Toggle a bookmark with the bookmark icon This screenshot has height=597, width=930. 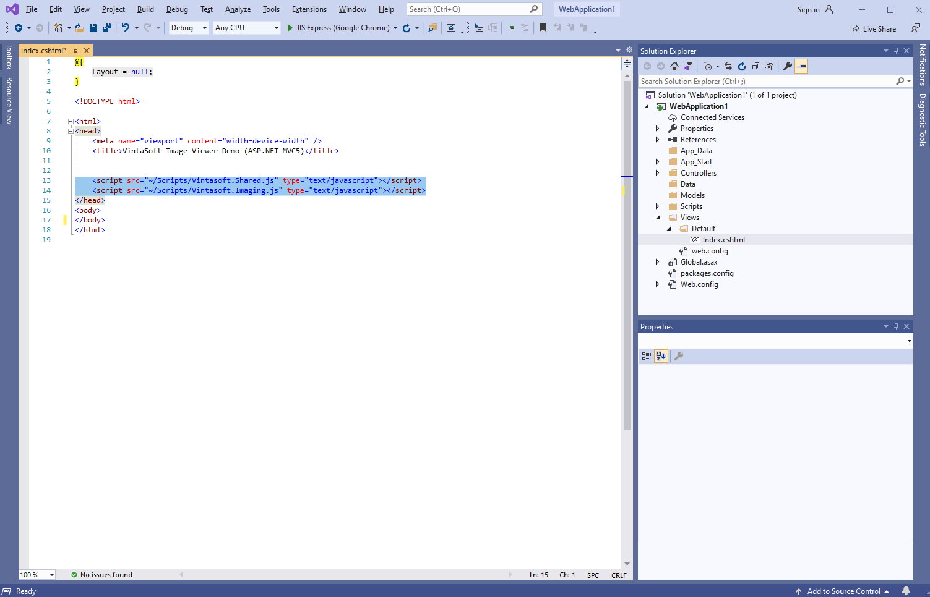pos(543,28)
